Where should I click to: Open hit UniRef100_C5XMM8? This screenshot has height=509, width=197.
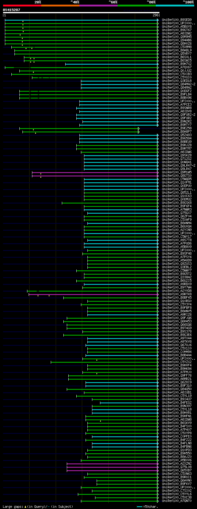pos(177,47)
